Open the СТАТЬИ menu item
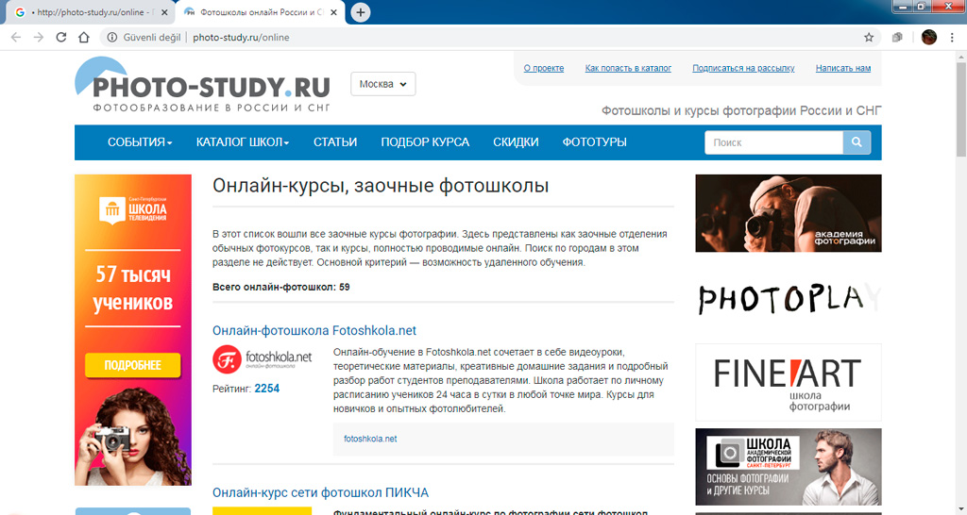 [x=335, y=142]
